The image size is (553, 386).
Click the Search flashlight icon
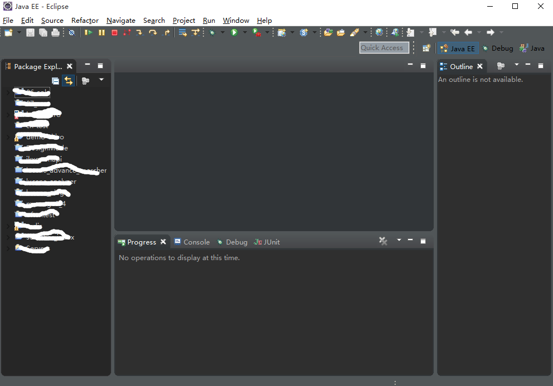(355, 32)
